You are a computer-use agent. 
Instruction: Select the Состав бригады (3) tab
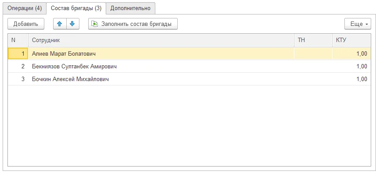click(x=76, y=8)
